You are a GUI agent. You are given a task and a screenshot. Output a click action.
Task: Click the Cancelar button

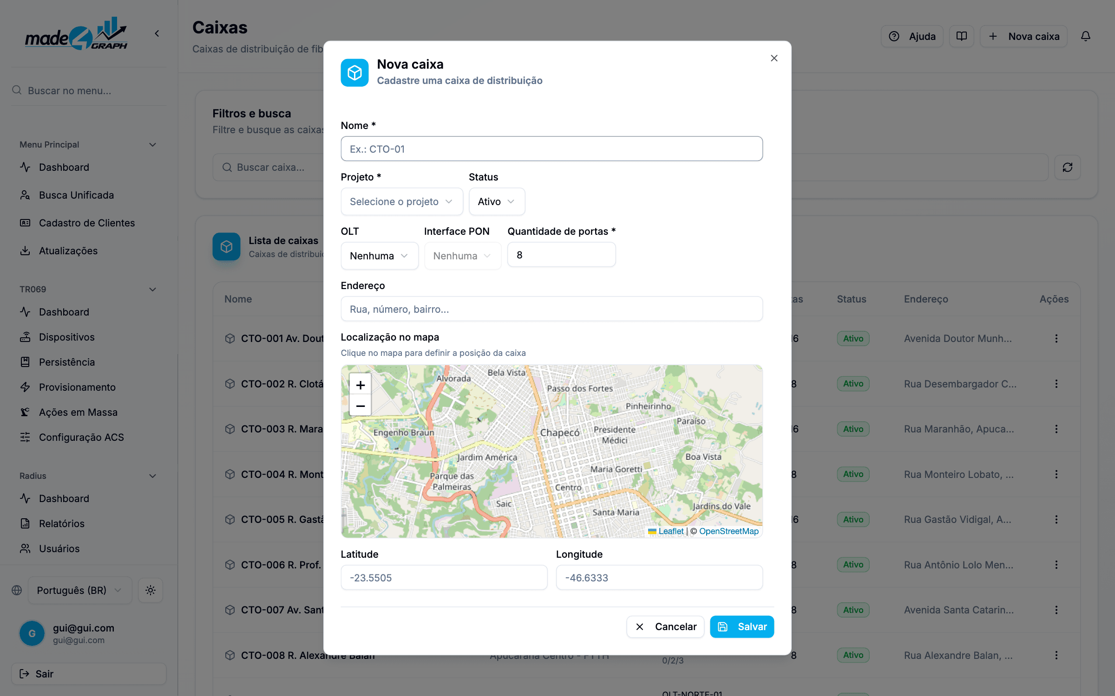665,626
